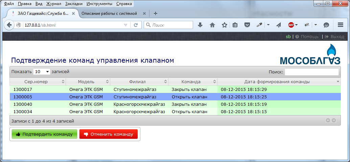Open the smiley chat icon

[326, 25]
